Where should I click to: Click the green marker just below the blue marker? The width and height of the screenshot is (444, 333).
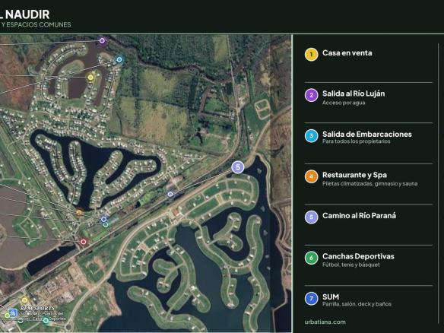pyautogui.click(x=106, y=225)
